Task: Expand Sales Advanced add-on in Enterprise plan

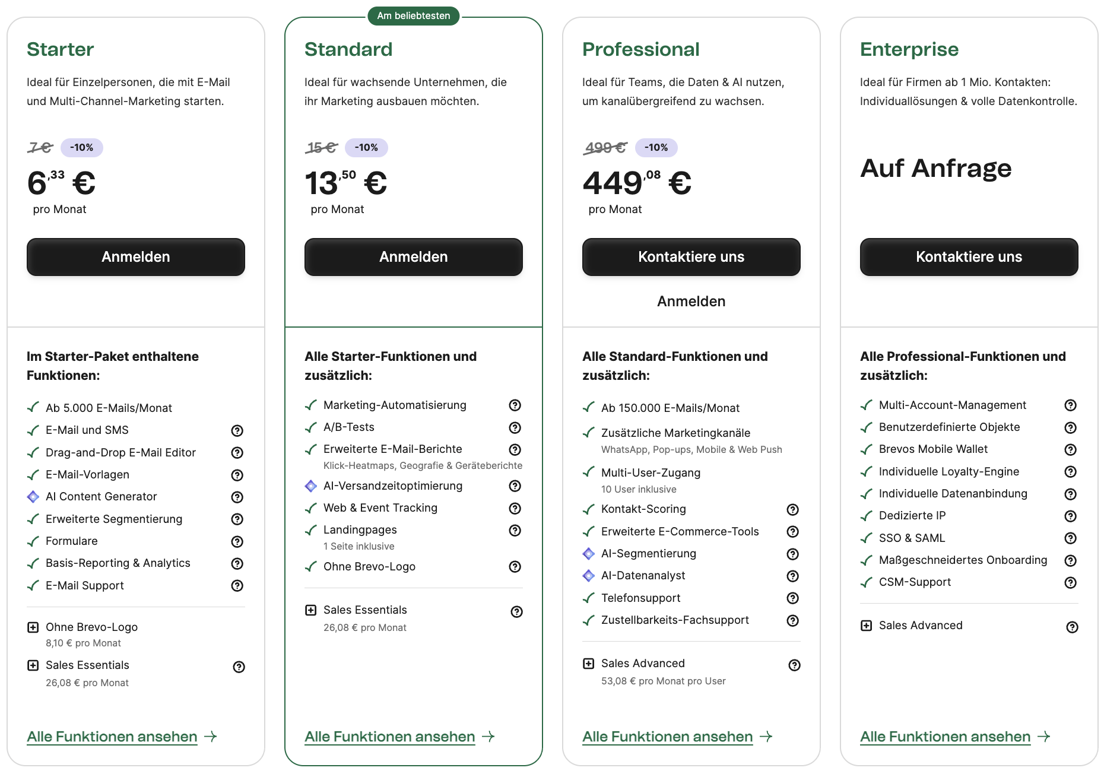Action: click(867, 626)
